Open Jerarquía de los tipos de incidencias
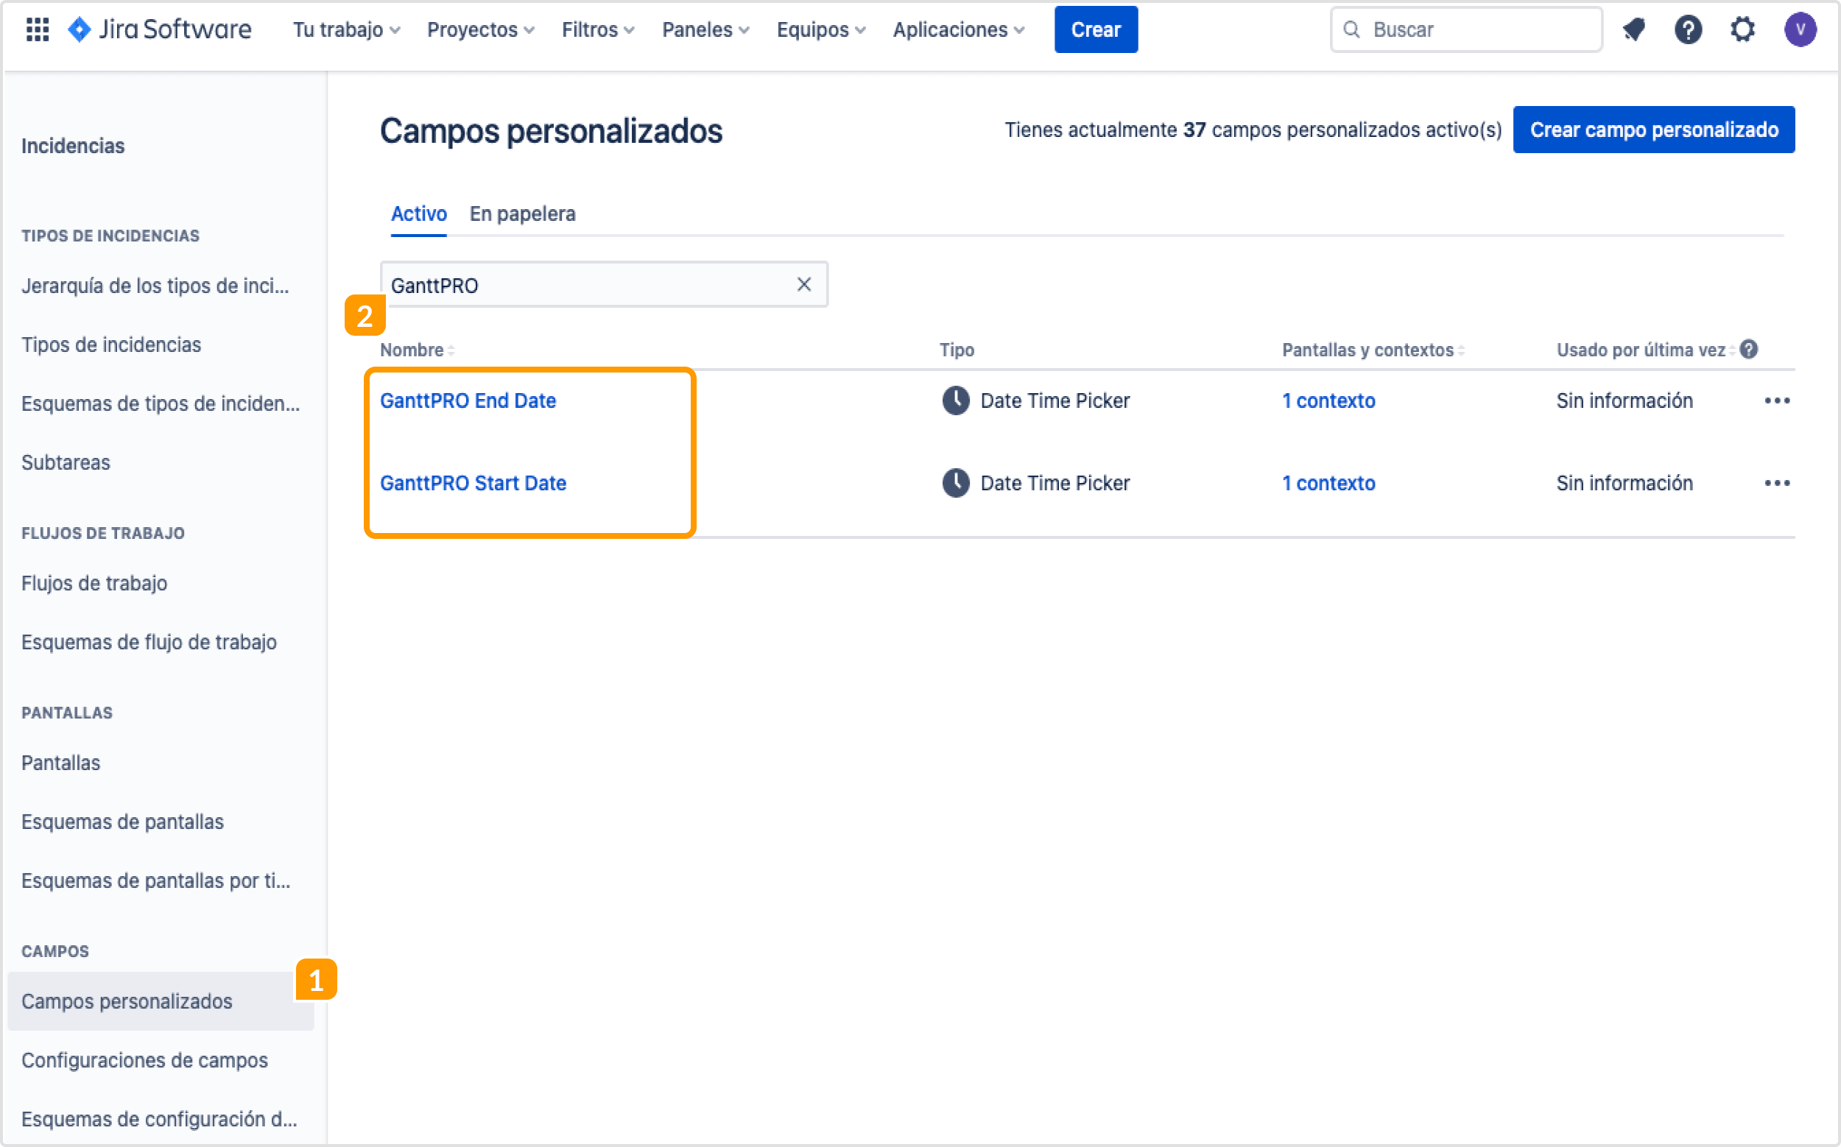This screenshot has width=1841, height=1147. pos(155,286)
